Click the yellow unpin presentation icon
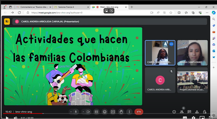The height and width of the screenshot is (119, 217). 7,22
